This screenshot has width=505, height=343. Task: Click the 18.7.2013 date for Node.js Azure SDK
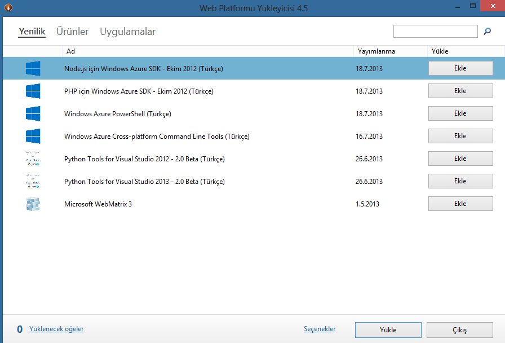click(369, 69)
